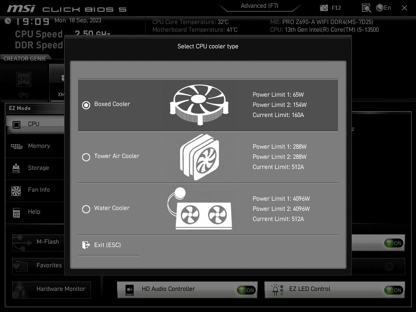This screenshot has height=312, width=416.
Task: Click the USB icon on M-Flash
Action: click(22, 243)
